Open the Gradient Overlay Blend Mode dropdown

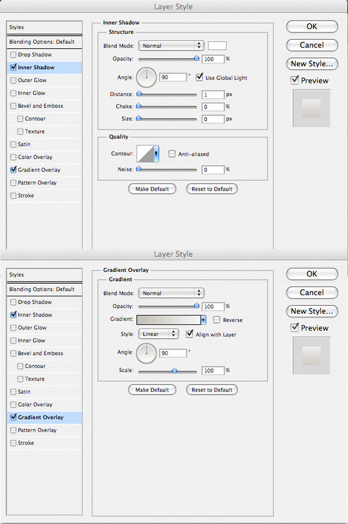171,293
